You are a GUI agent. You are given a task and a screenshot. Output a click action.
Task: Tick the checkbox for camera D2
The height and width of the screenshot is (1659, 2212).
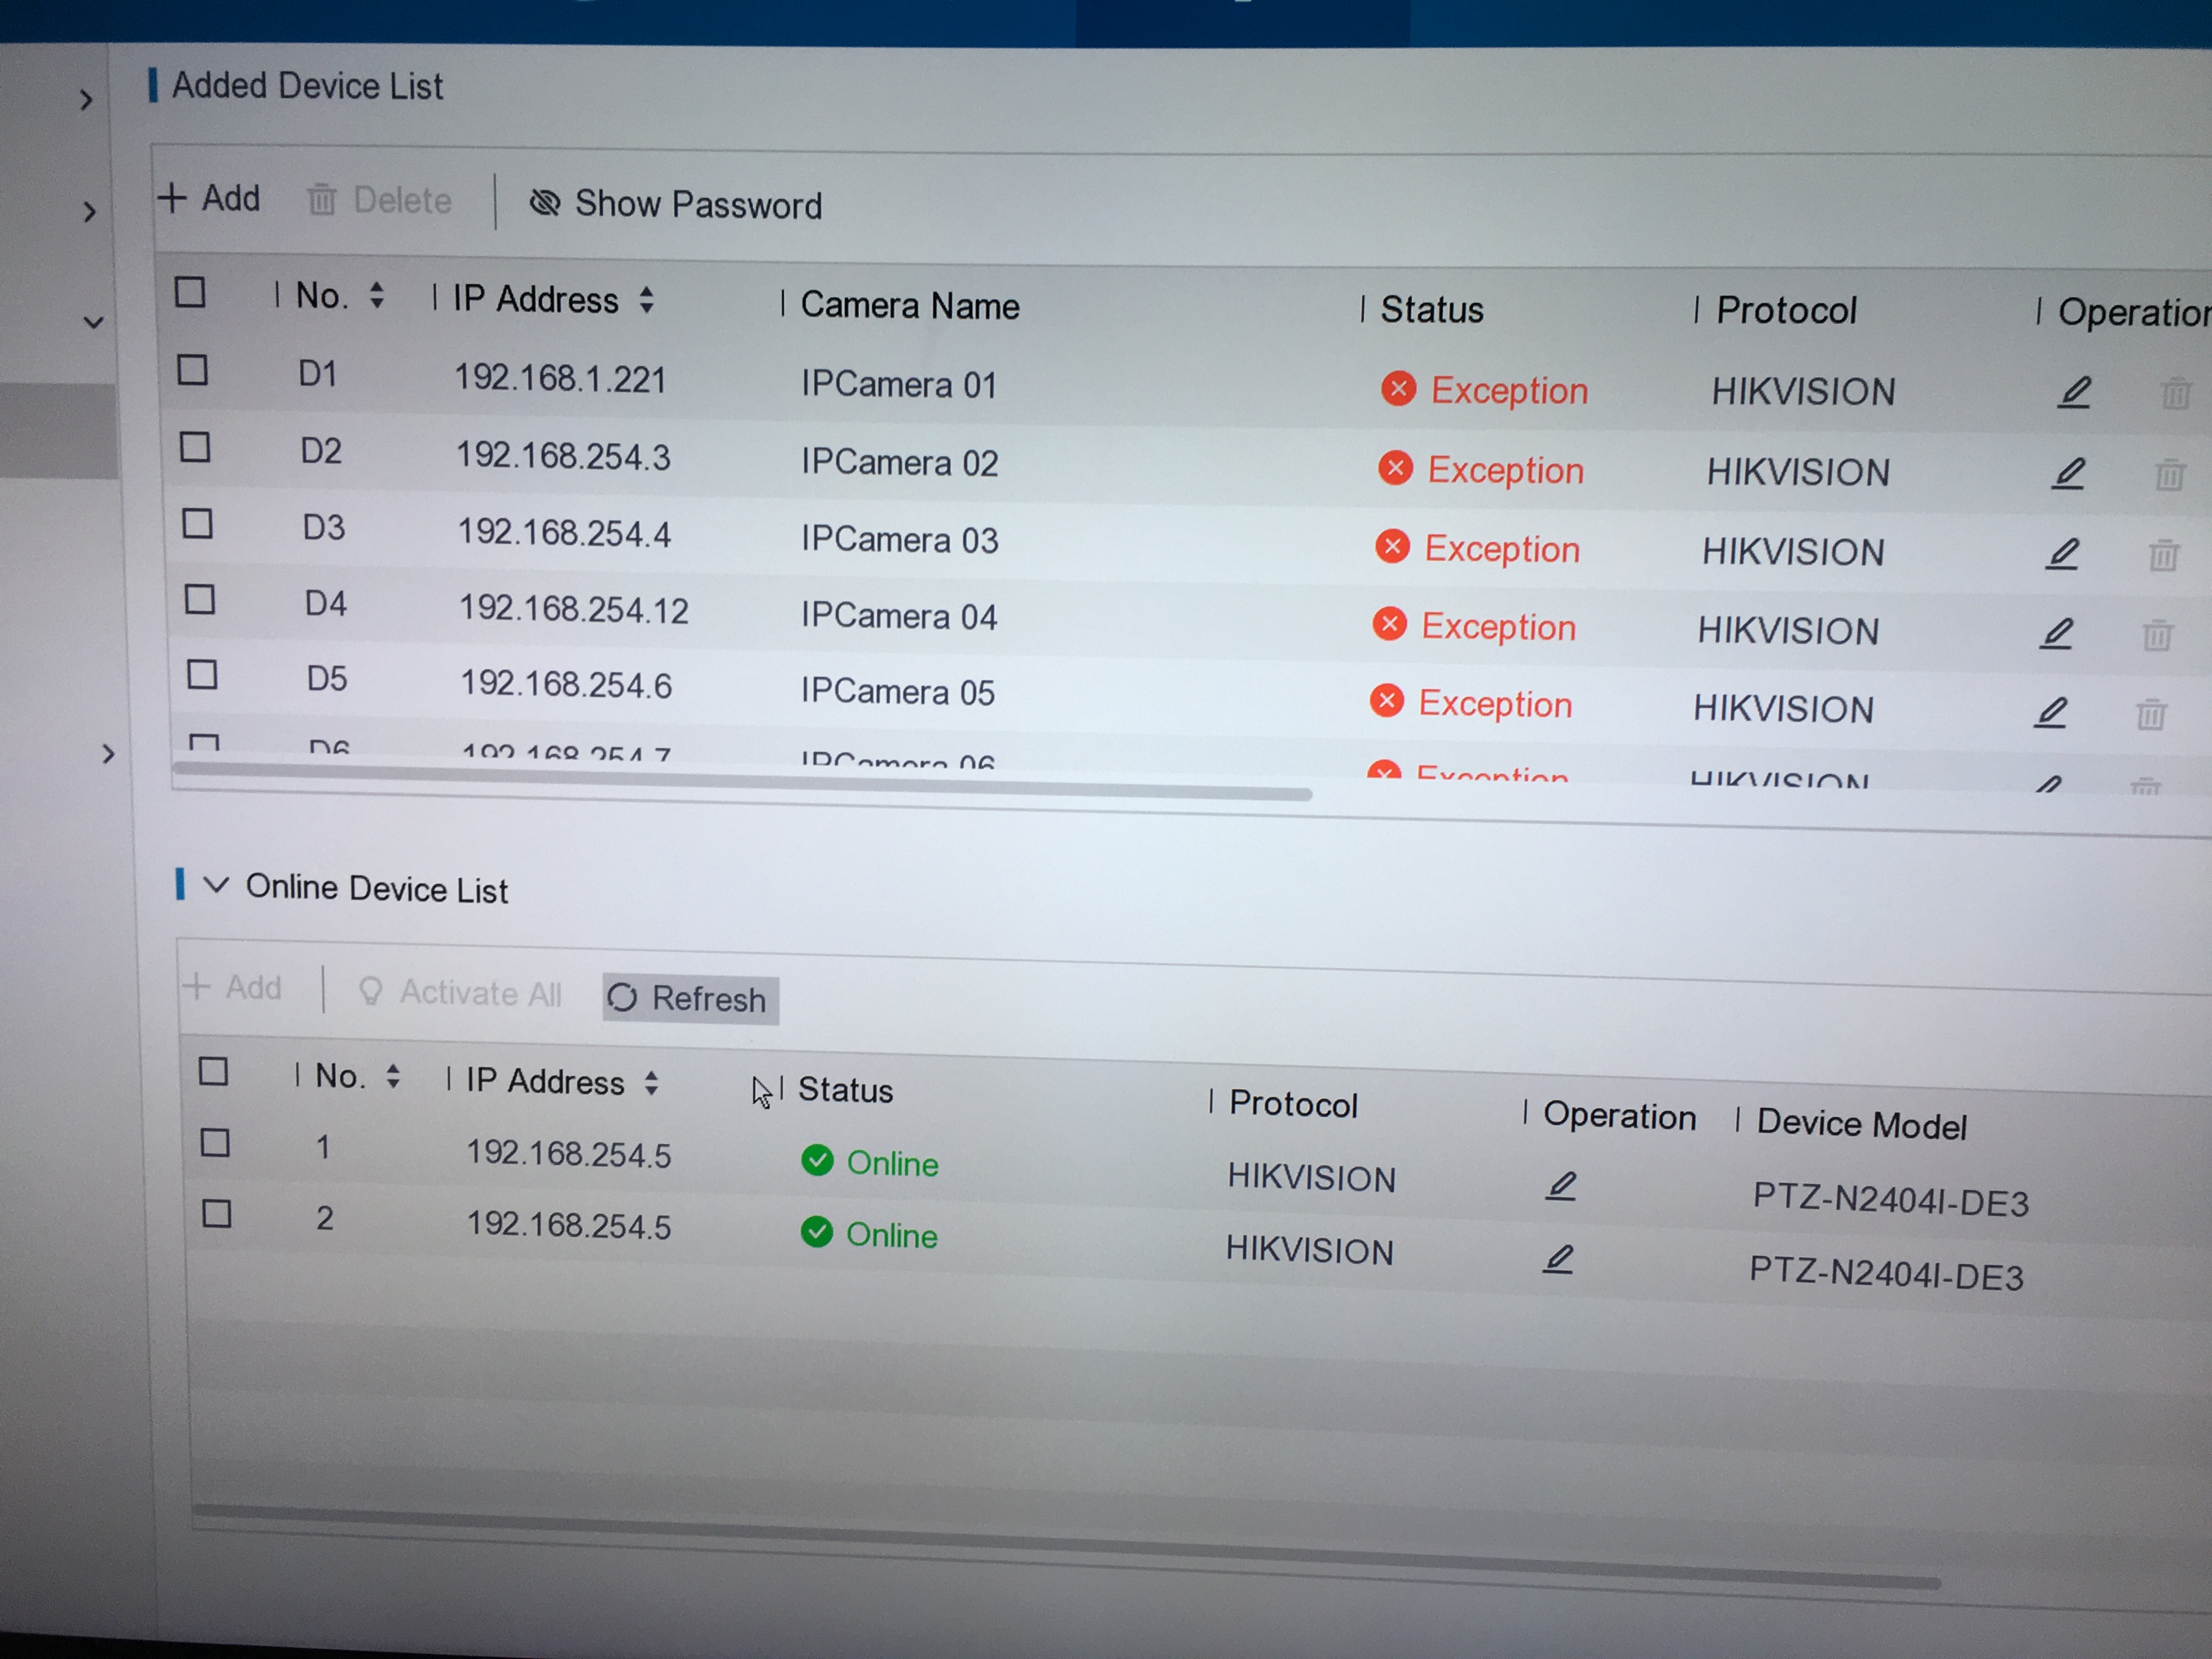tap(195, 447)
